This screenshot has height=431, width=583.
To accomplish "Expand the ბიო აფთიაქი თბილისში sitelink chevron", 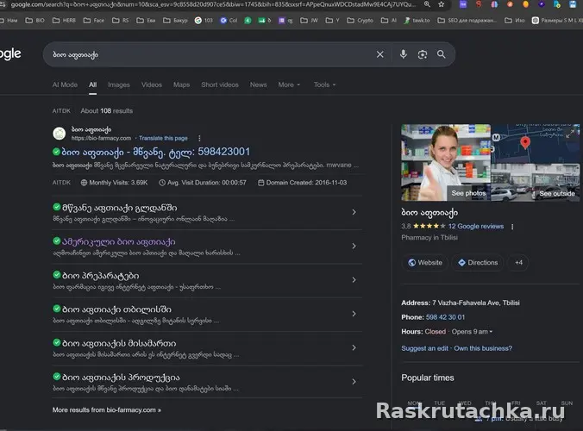I will (354, 314).
